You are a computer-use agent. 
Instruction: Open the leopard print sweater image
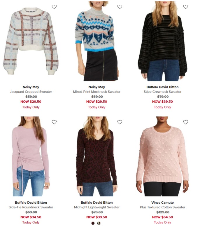97,156
